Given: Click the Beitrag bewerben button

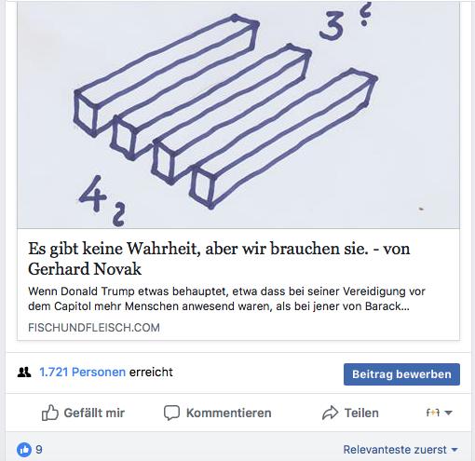Looking at the screenshot, I should (401, 374).
